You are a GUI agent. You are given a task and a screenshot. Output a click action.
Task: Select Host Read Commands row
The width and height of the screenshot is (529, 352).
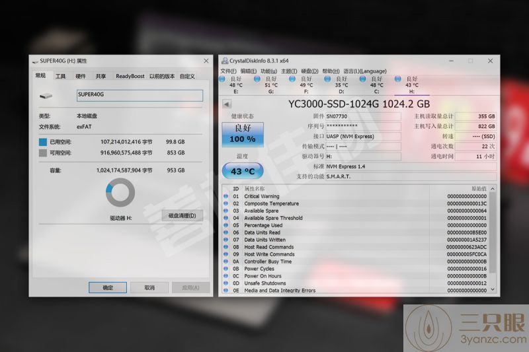(x=356, y=247)
